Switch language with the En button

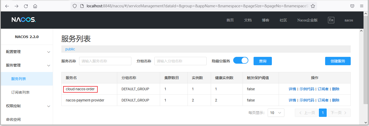pyautogui.click(x=331, y=20)
